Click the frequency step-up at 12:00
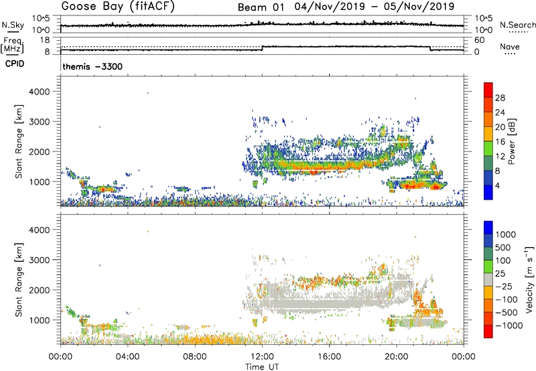Image resolution: width=536 pixels, height=371 pixels. click(262, 48)
